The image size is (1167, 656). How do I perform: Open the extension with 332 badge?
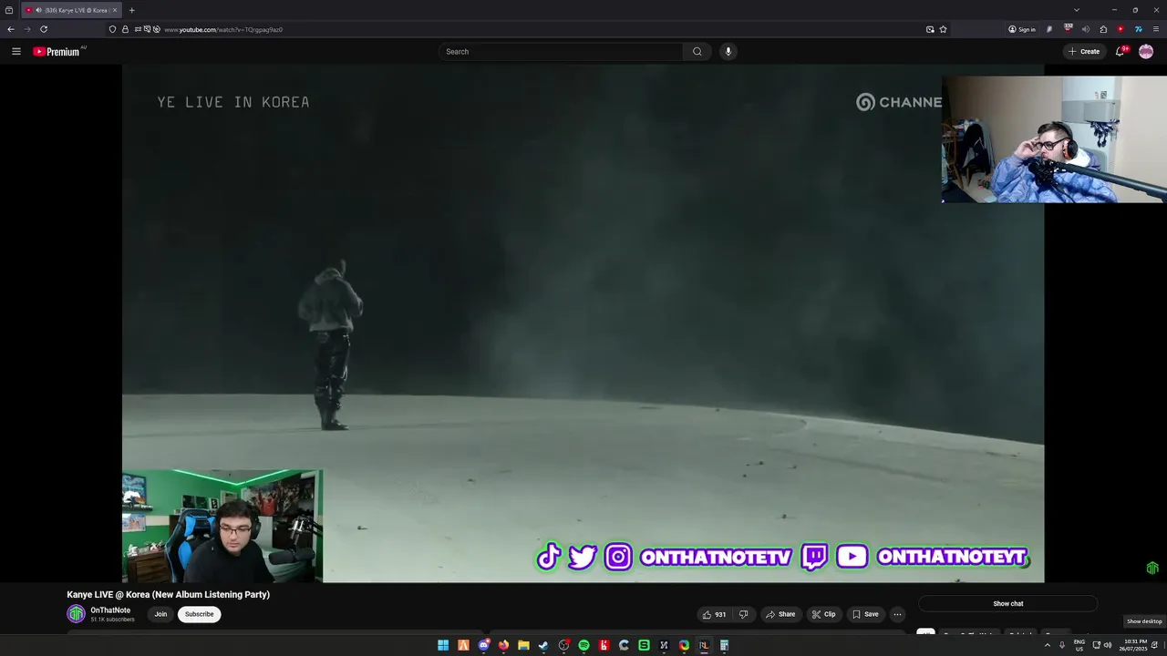click(1069, 29)
